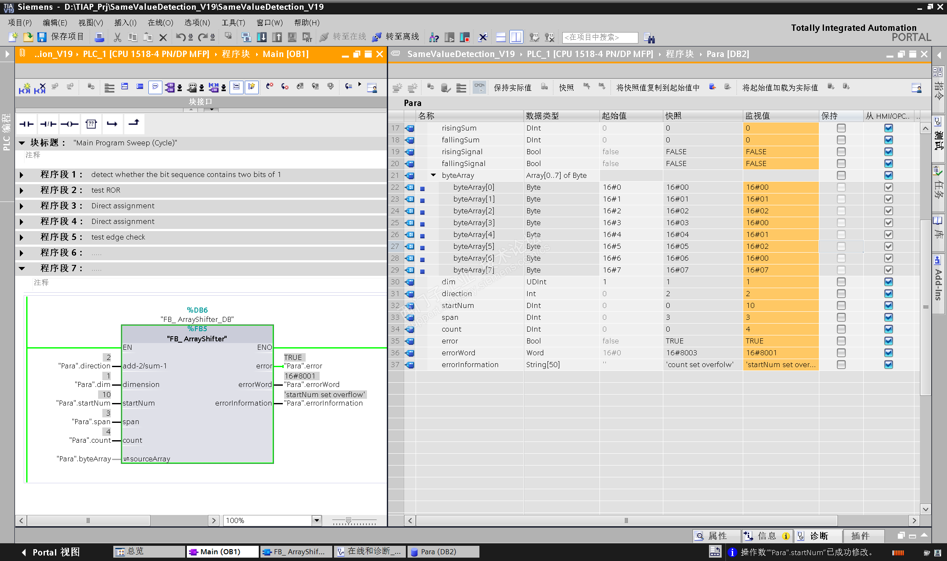Toggle monitor all glasses icon in DB toolbar
Viewport: 947px width, 561px height.
(x=479, y=87)
